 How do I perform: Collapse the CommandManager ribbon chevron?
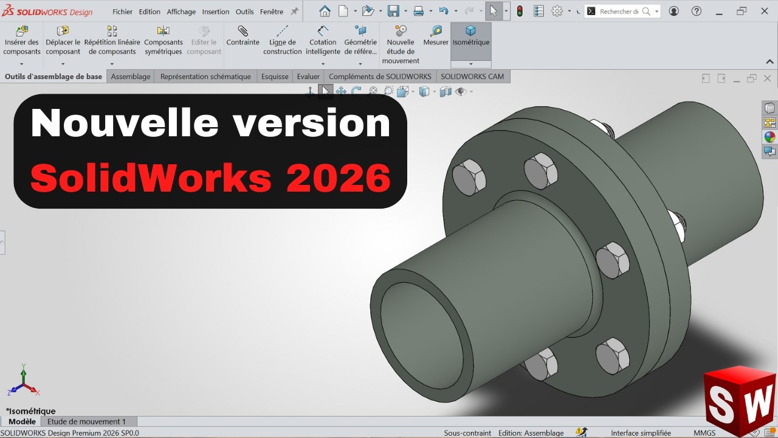770,62
